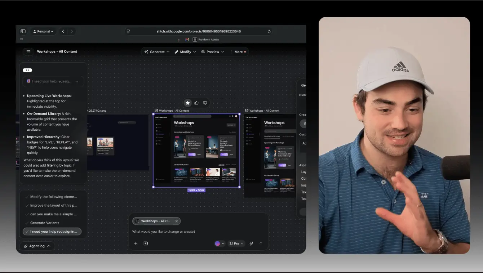Open the More menu in the toolbar
The image size is (483, 273).
[238, 52]
